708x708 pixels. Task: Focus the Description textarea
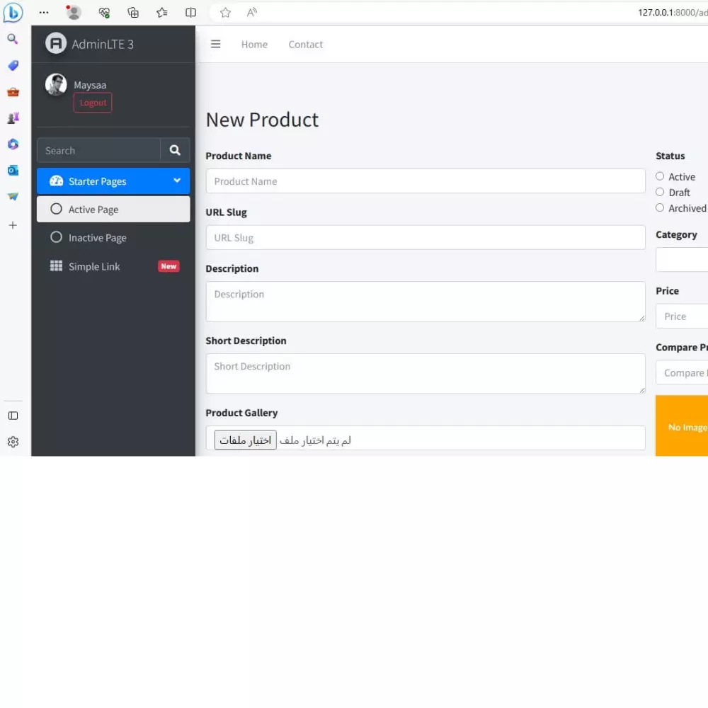tap(426, 302)
